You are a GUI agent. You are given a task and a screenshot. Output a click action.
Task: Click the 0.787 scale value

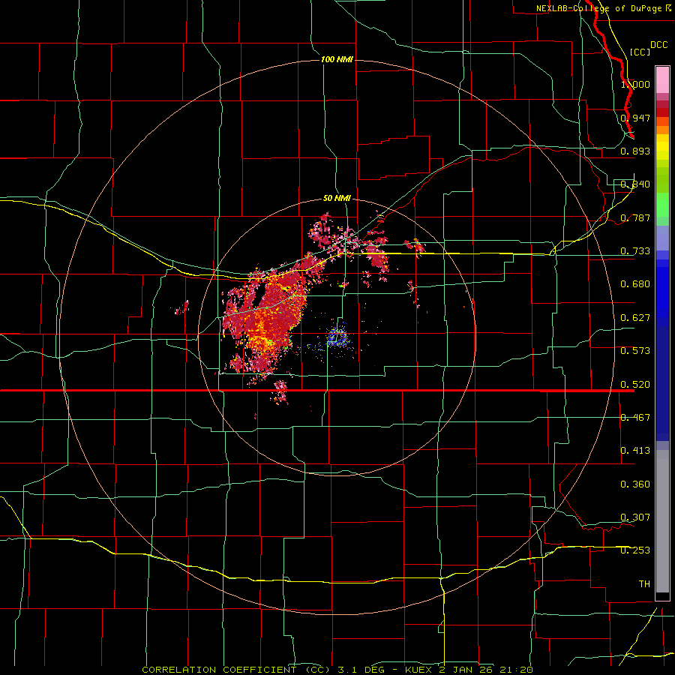coord(635,217)
